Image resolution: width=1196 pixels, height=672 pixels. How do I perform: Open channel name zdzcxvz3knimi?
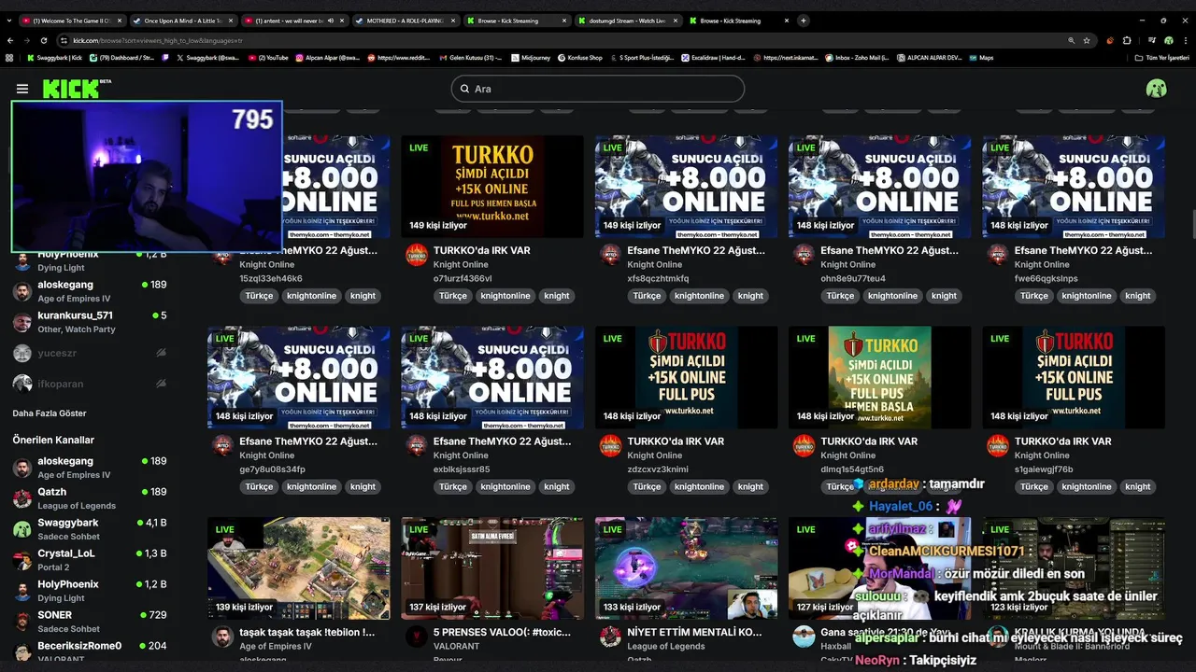(658, 469)
